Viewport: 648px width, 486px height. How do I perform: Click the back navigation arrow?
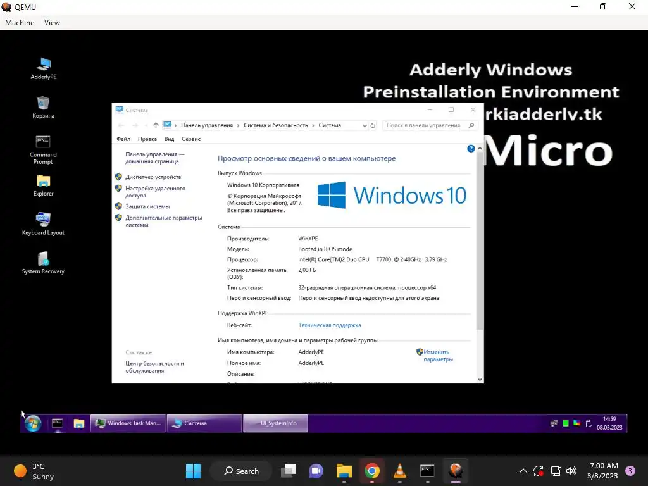coord(121,125)
